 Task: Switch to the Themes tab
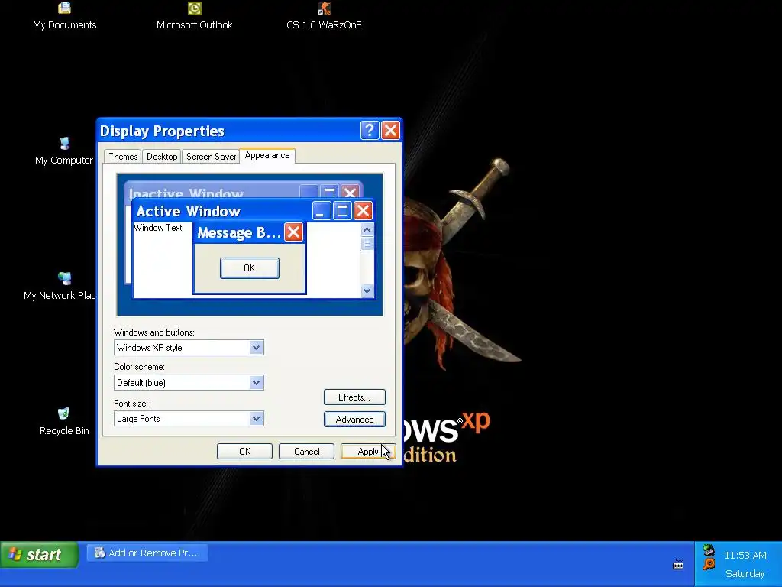click(123, 156)
